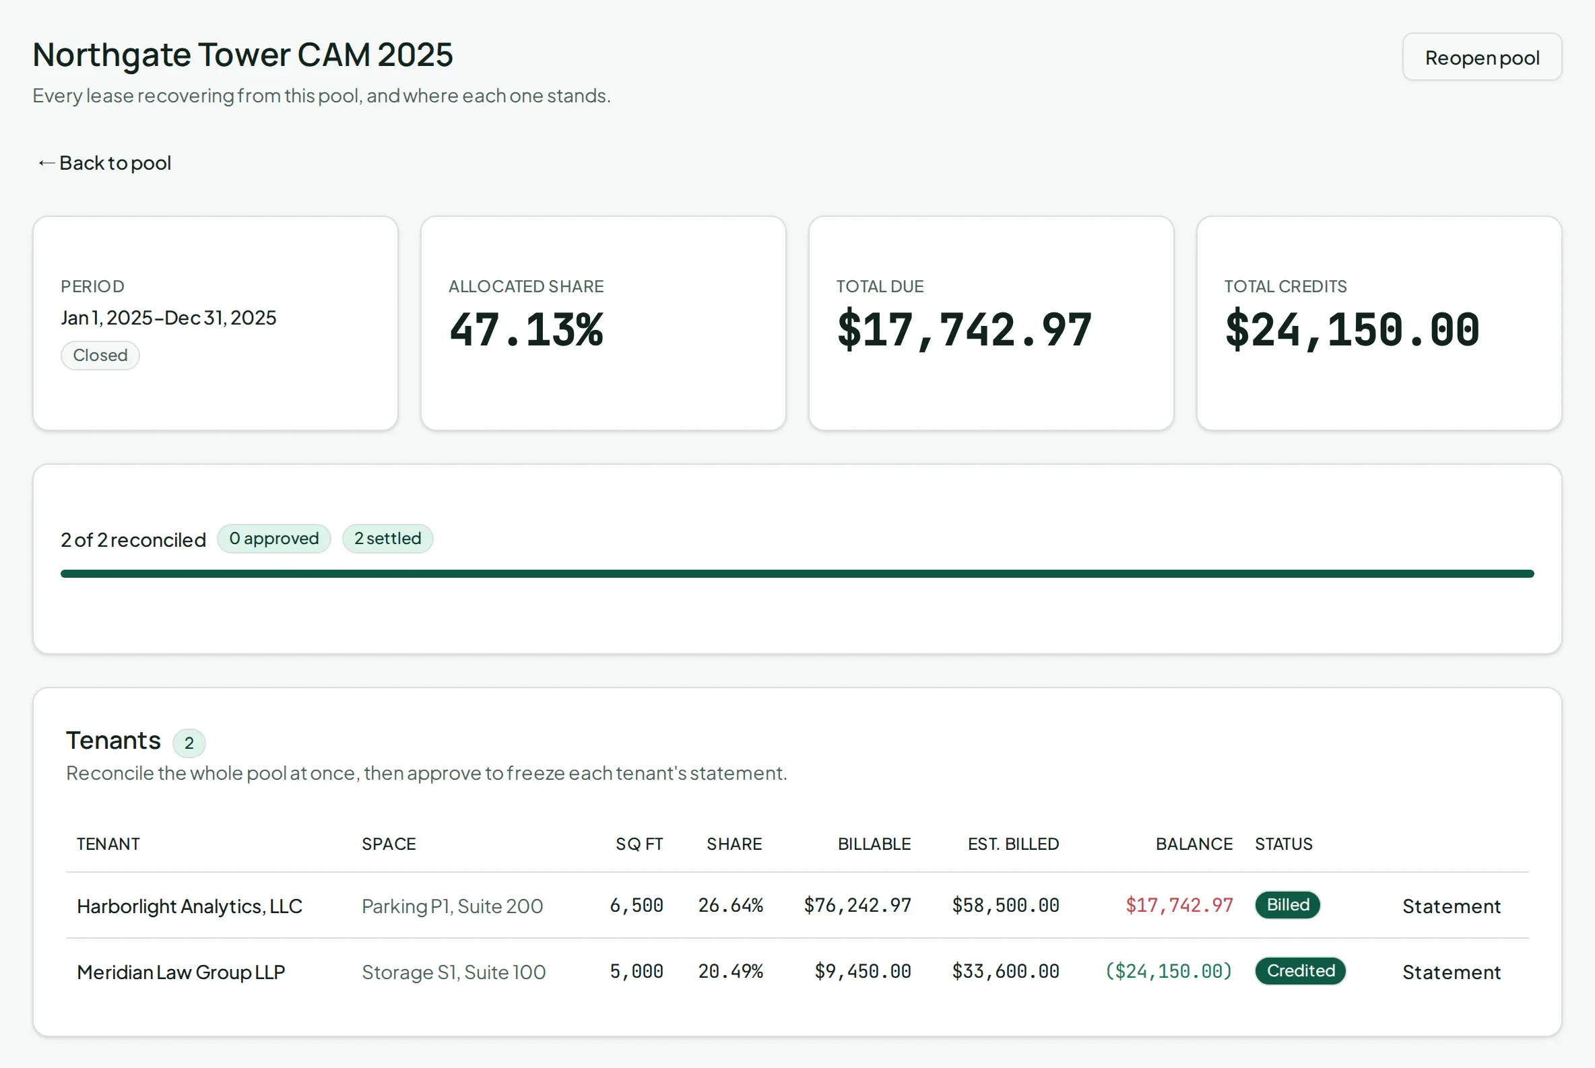Click the $9,450.00 billable amount
The width and height of the screenshot is (1595, 1068).
click(863, 971)
